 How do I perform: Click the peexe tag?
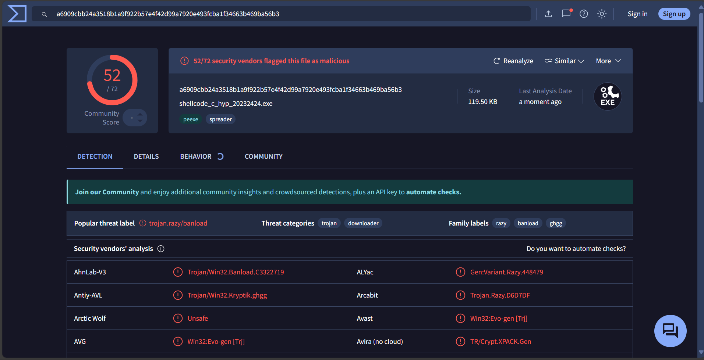point(191,119)
